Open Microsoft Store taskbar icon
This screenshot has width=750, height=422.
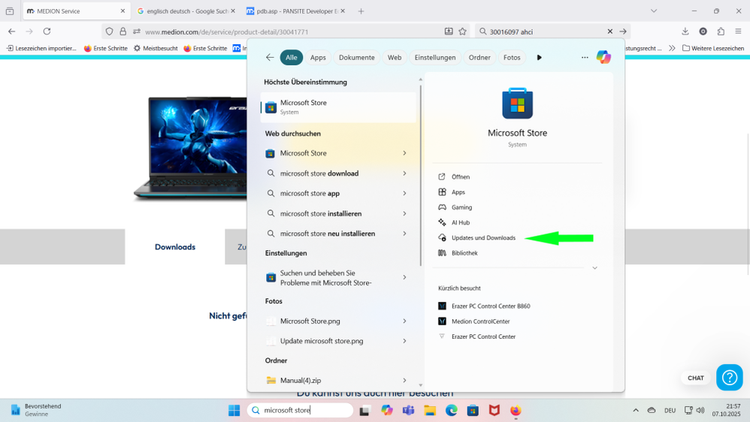click(x=473, y=410)
